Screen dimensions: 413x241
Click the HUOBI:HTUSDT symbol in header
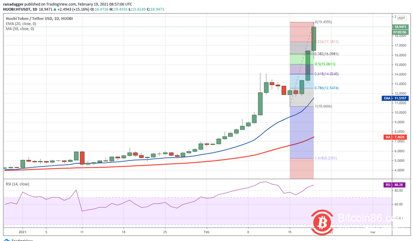coord(16,9)
